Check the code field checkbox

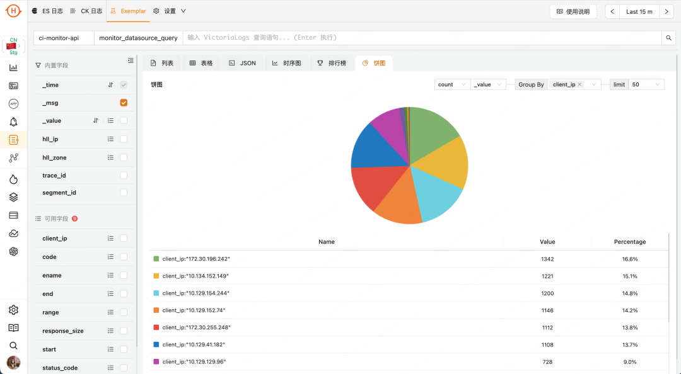(124, 257)
